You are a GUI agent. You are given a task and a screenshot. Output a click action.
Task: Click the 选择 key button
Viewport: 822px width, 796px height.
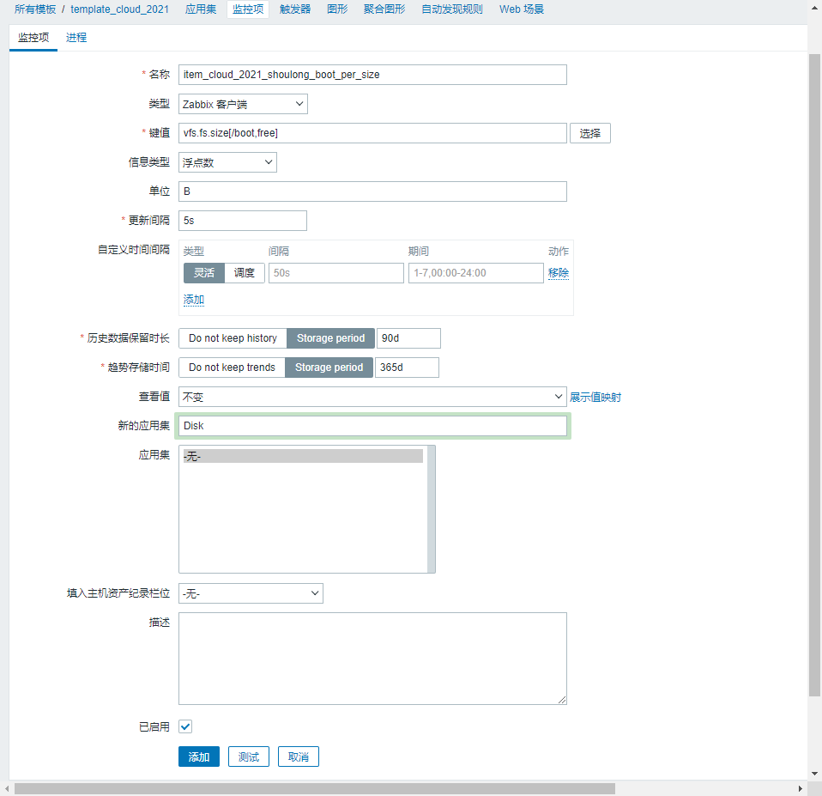[x=590, y=133]
